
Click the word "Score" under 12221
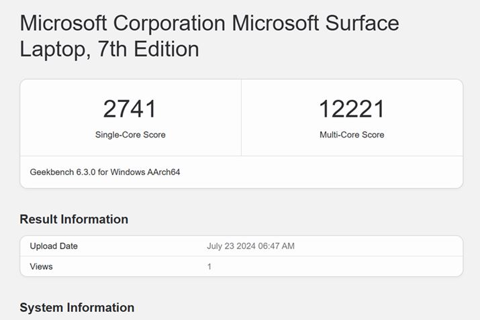coord(372,135)
